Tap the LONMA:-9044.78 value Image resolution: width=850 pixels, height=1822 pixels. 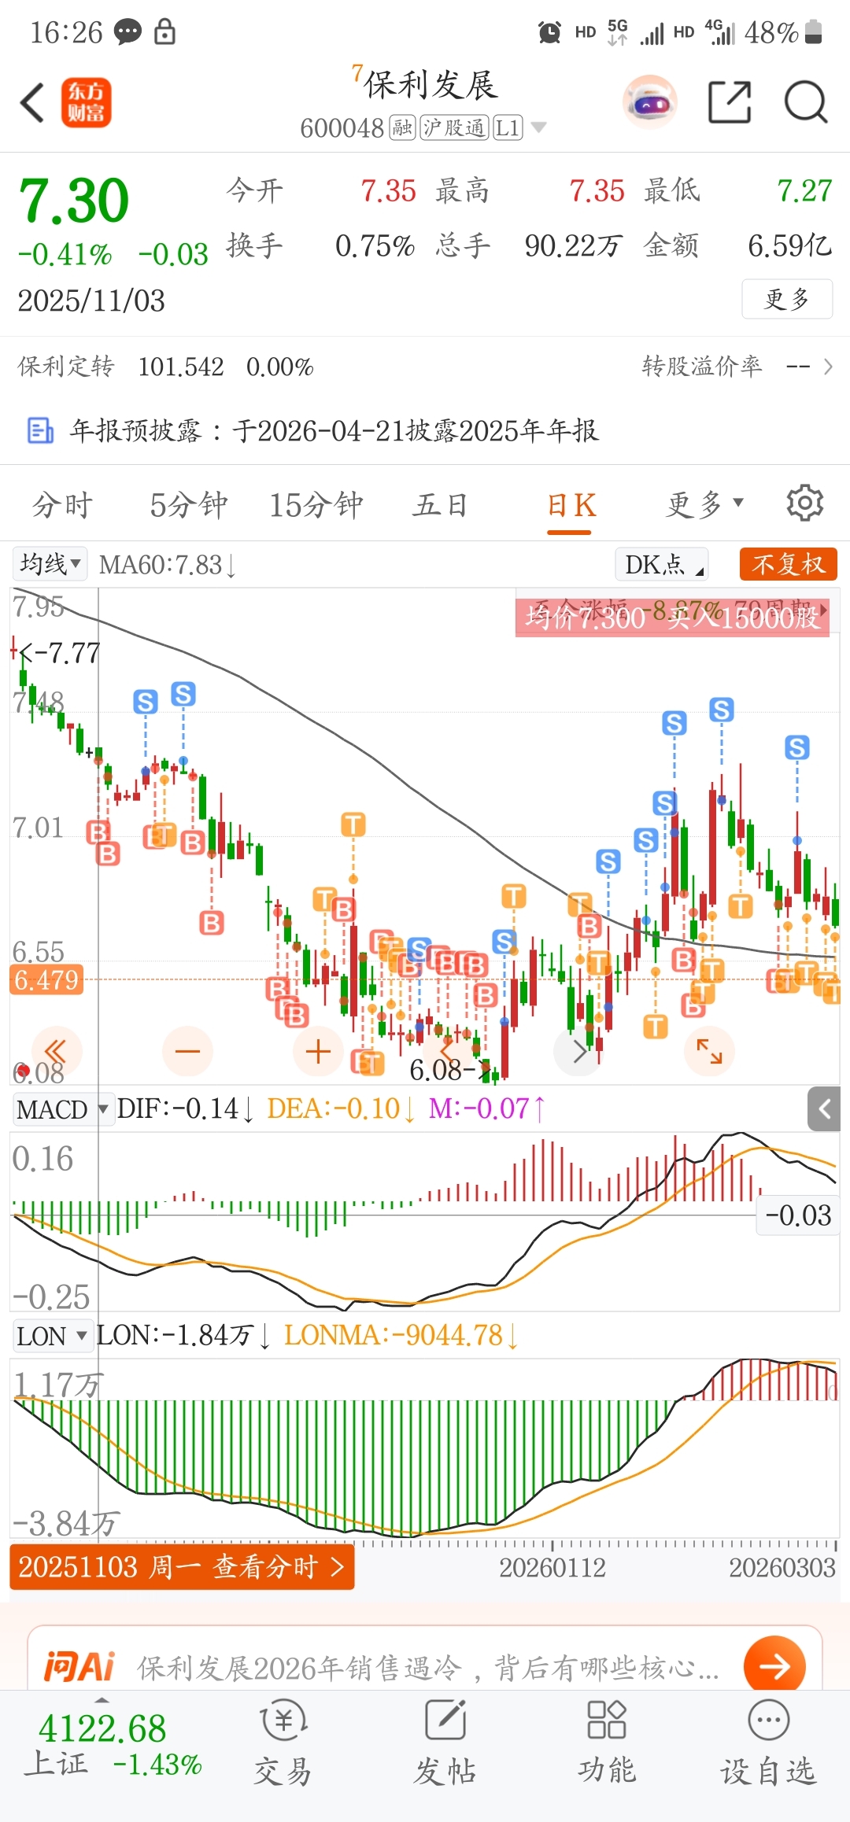coord(401,1335)
